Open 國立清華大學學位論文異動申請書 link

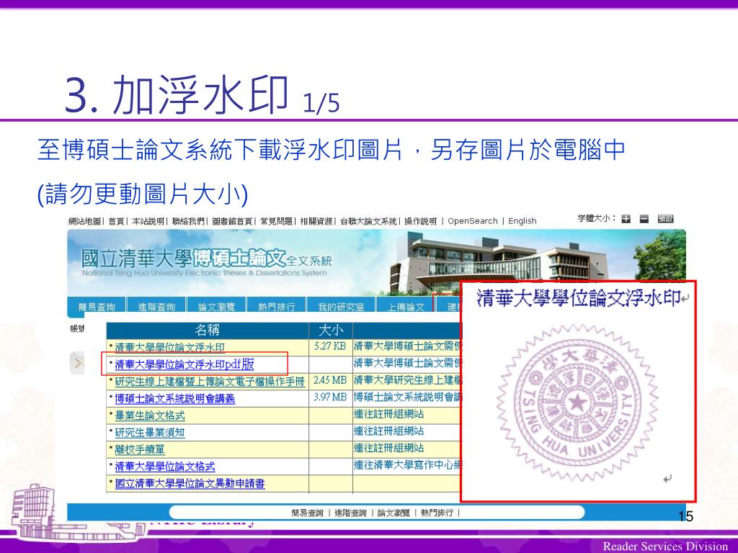point(190,483)
